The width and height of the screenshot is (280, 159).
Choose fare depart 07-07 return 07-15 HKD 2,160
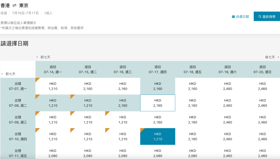point(88,86)
